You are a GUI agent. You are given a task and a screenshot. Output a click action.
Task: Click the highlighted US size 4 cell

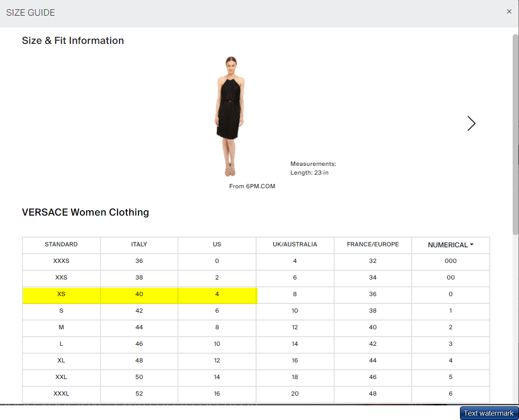217,294
